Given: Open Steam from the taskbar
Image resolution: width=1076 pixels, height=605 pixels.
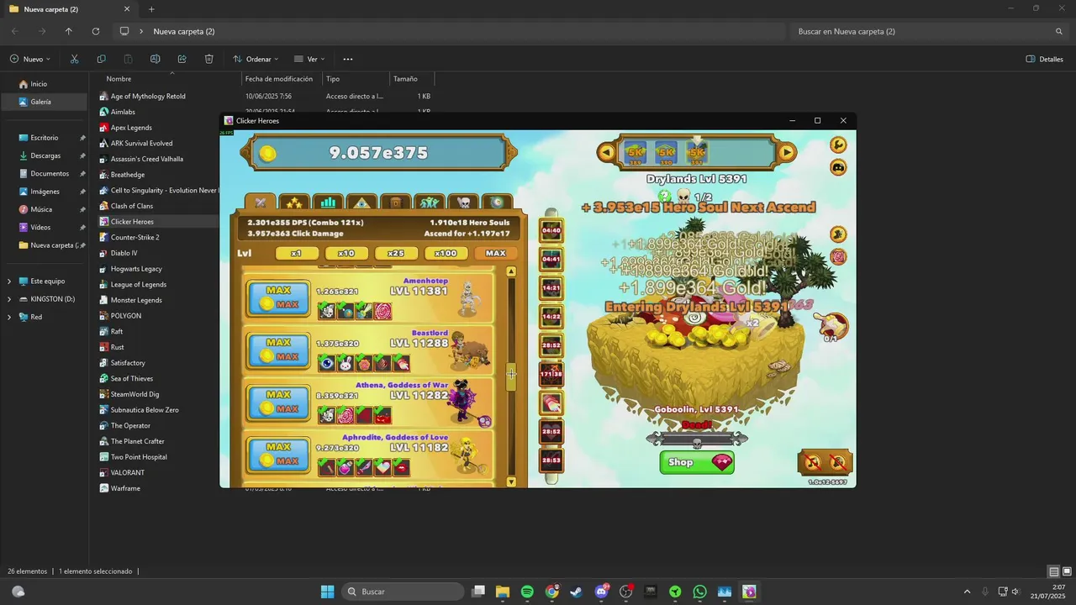Looking at the screenshot, I should click(x=576, y=592).
